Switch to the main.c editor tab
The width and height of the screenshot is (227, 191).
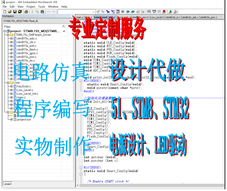tap(80, 17)
